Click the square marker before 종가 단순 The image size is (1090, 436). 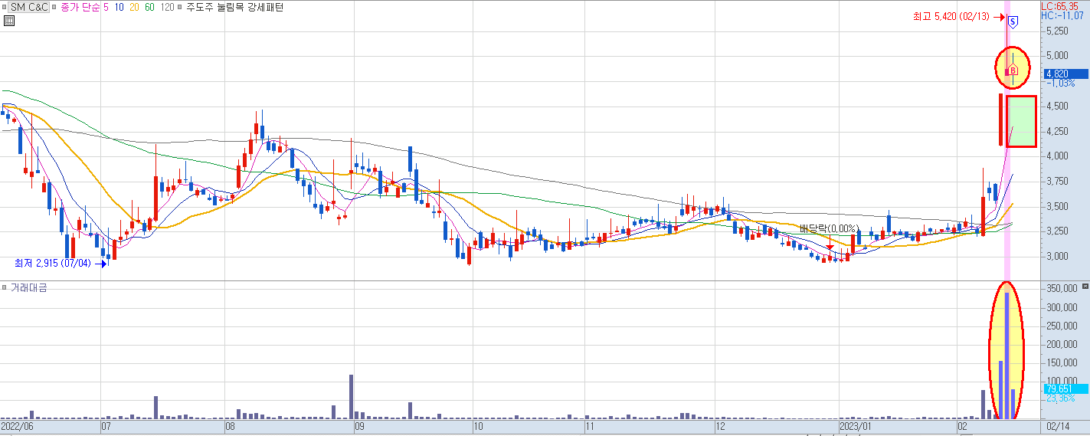coord(56,6)
